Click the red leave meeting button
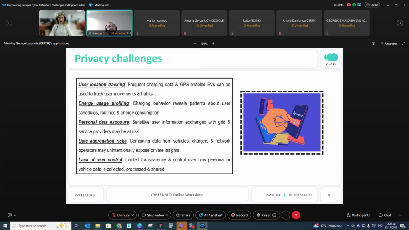 pos(296,215)
